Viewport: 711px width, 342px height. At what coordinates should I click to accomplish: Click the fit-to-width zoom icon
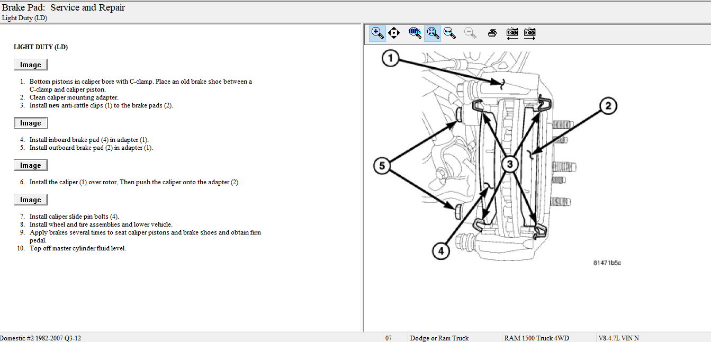[449, 33]
